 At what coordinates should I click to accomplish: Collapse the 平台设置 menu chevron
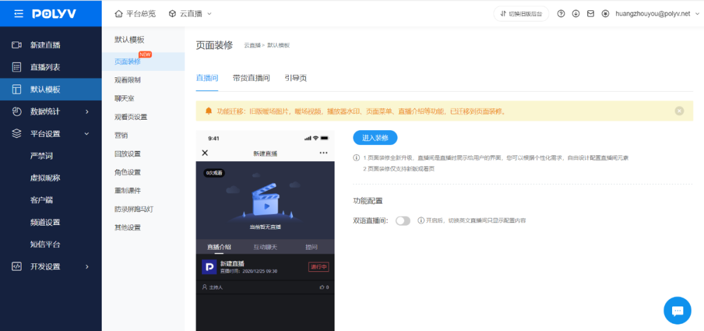(87, 133)
